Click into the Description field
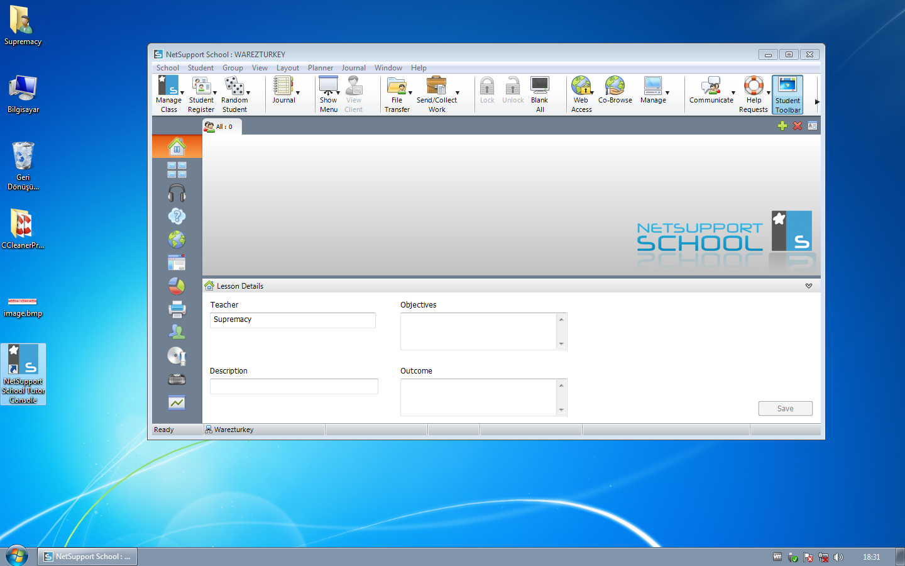The width and height of the screenshot is (905, 566). (294, 386)
